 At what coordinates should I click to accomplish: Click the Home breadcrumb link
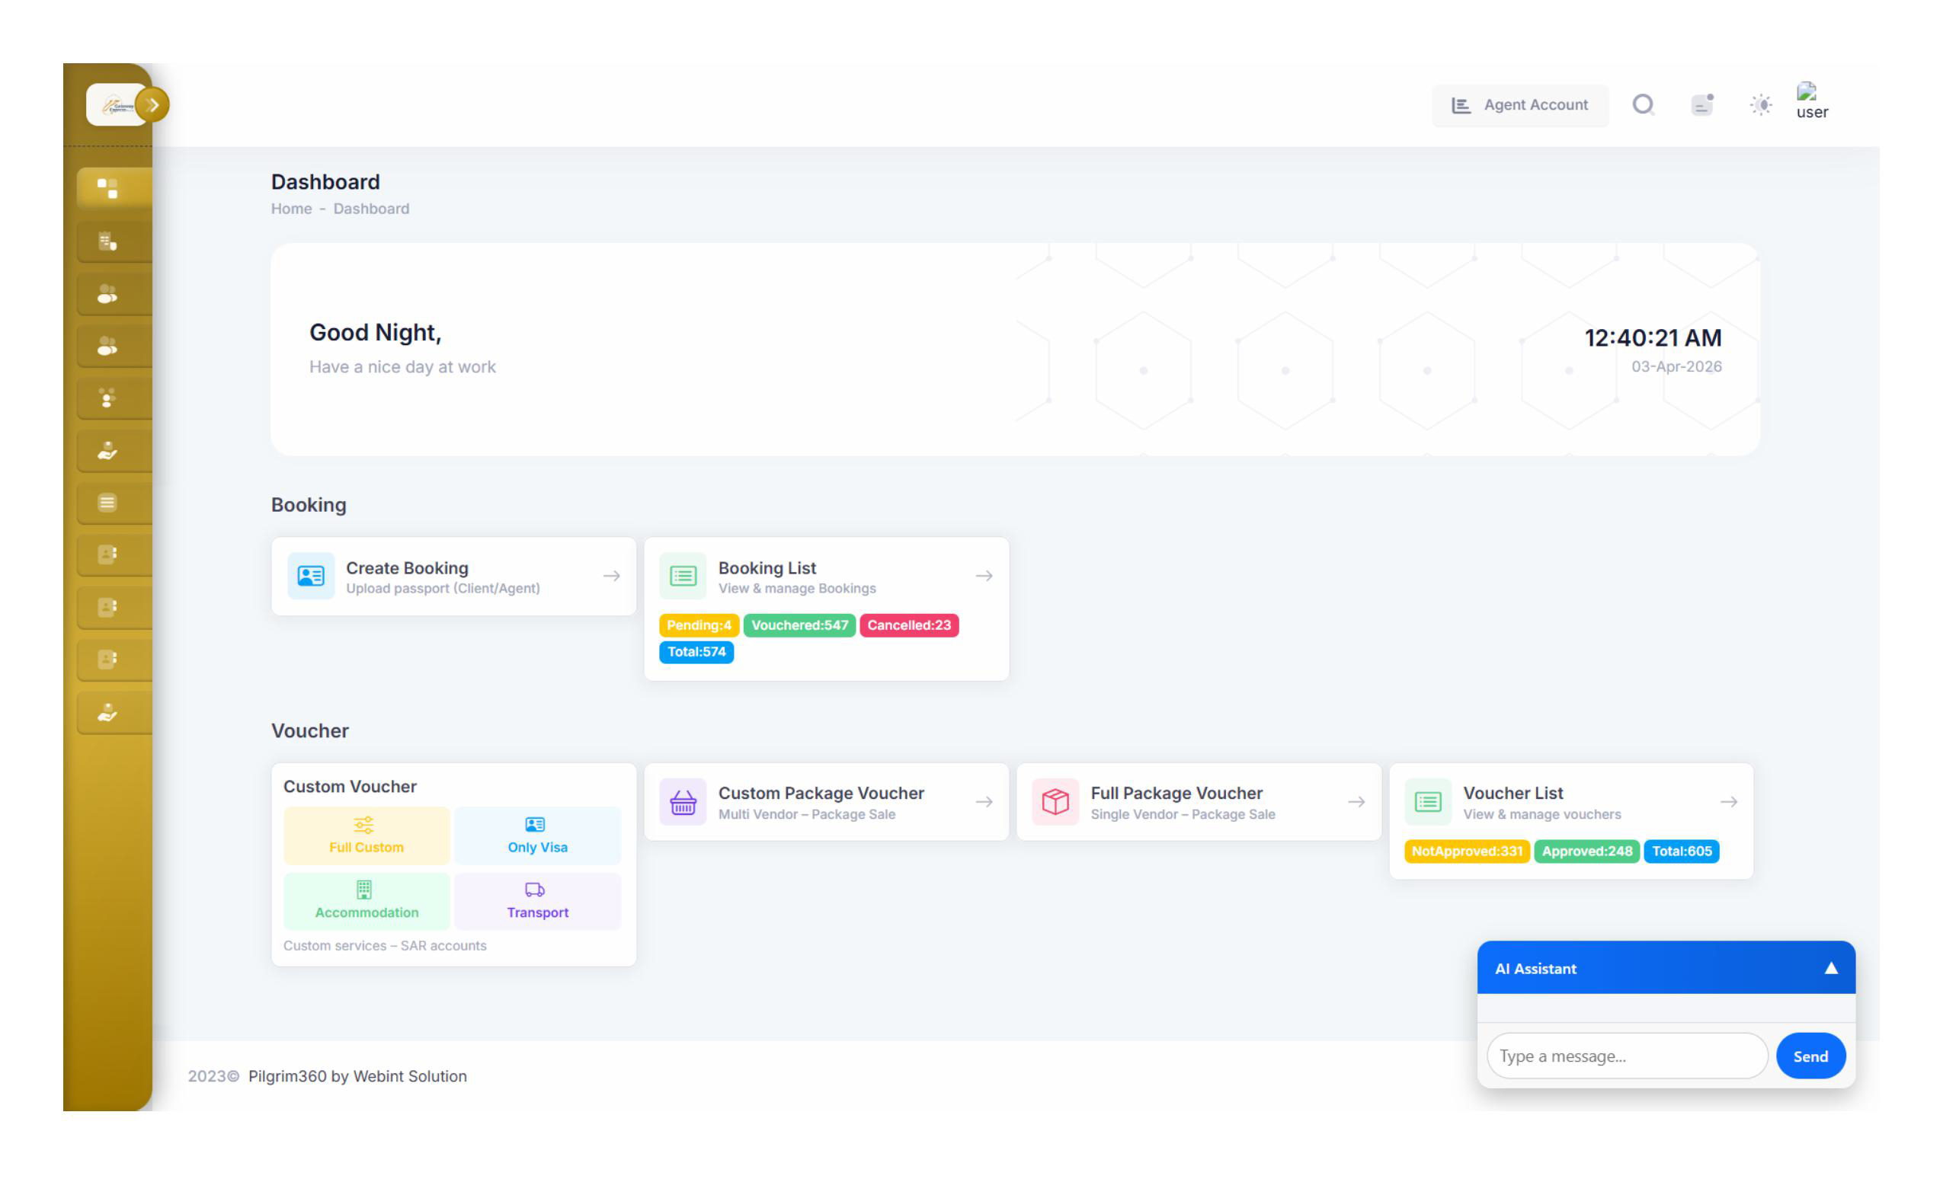click(291, 209)
